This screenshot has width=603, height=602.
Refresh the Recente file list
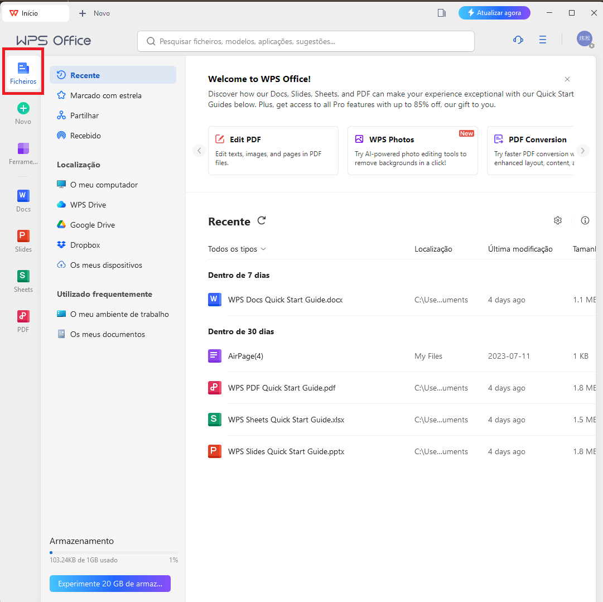click(262, 221)
